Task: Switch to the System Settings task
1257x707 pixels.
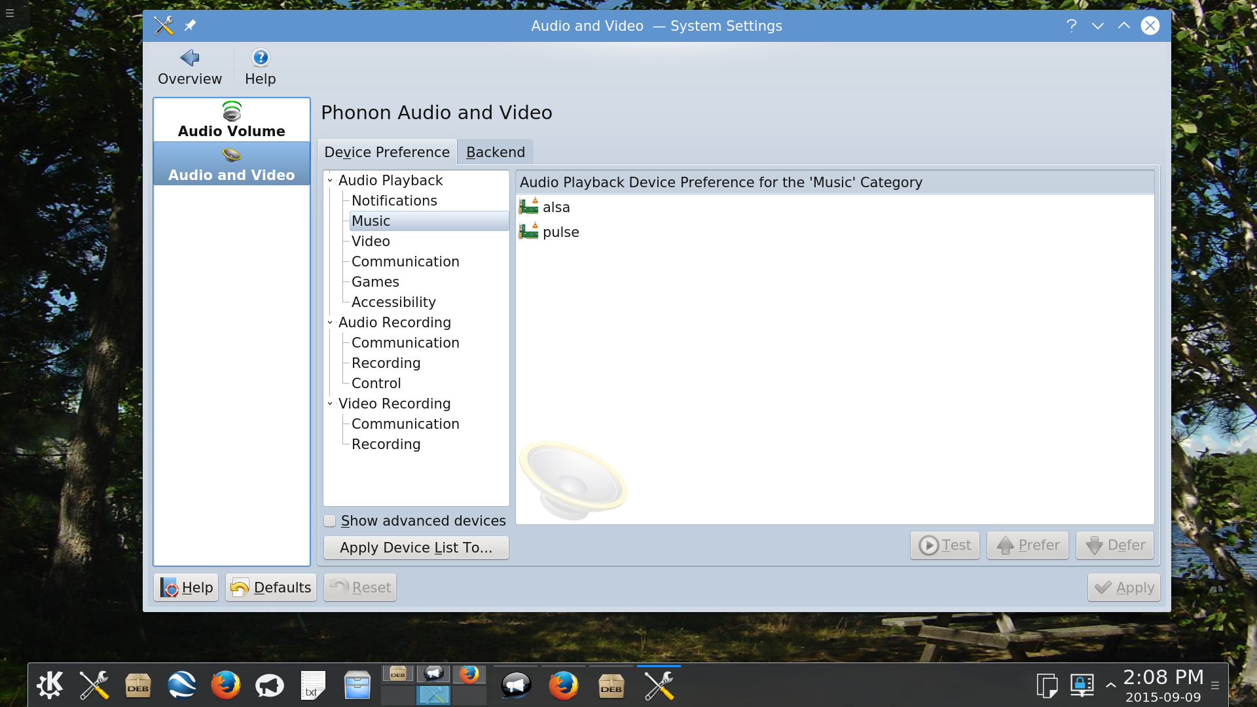Action: pos(659,685)
